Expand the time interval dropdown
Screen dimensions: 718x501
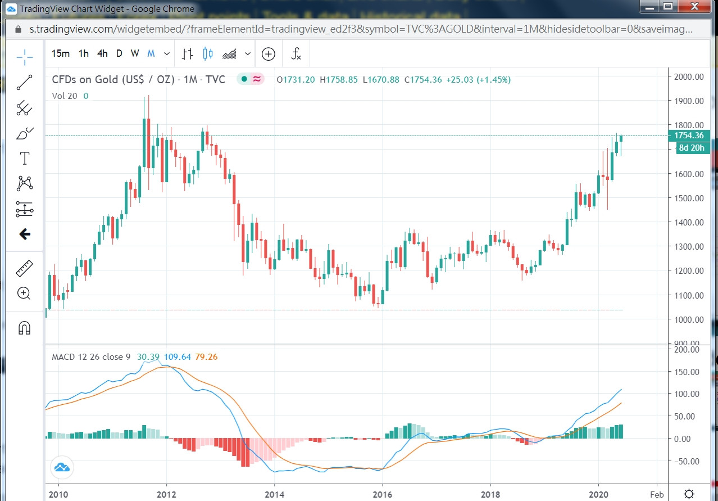click(167, 54)
